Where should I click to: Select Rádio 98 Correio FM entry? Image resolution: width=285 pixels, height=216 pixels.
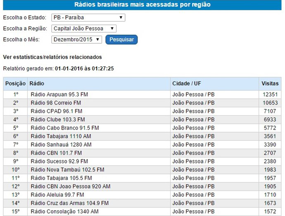point(56,103)
